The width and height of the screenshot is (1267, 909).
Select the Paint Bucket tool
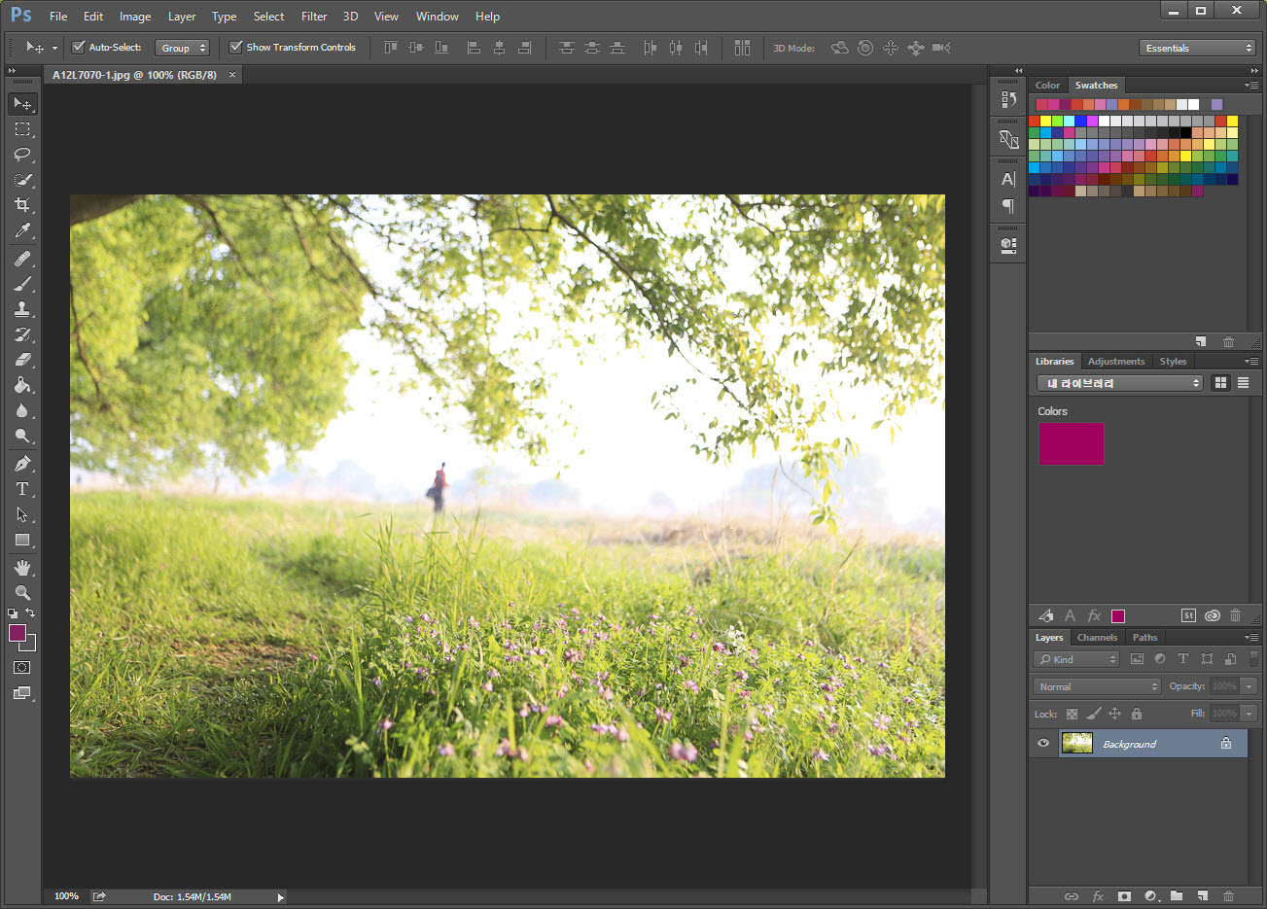coord(22,385)
